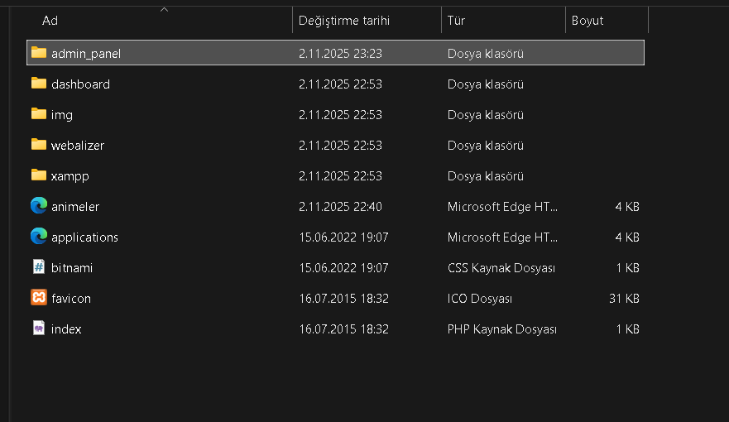Click the applications Edge file icon
The image size is (729, 422).
pos(39,237)
